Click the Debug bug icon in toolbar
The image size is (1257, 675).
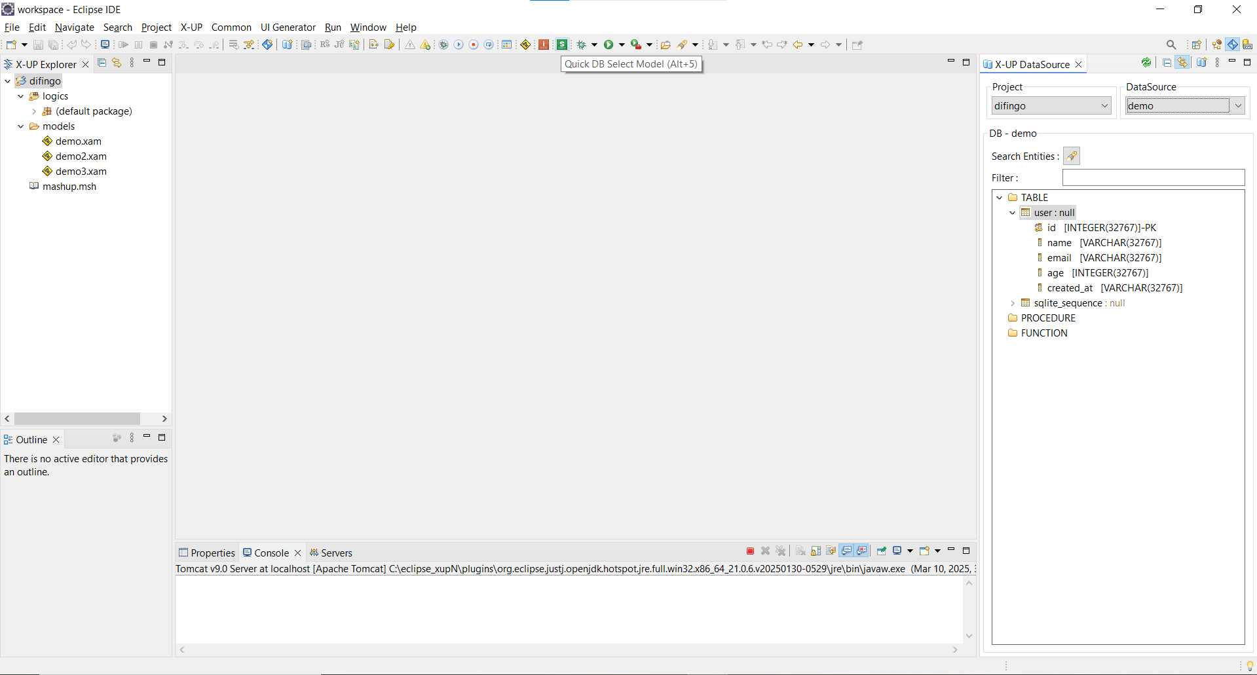coord(581,45)
